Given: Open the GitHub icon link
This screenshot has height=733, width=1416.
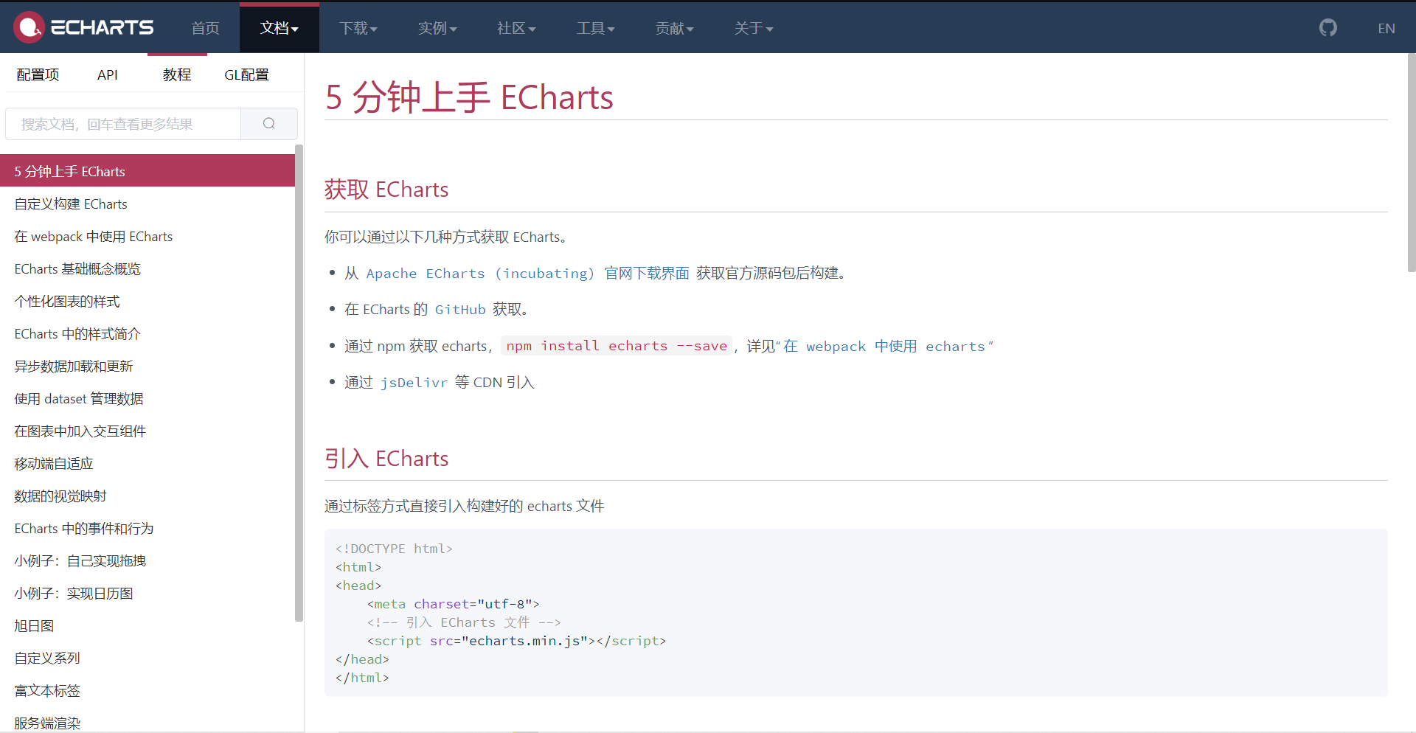Looking at the screenshot, I should [x=1327, y=28].
